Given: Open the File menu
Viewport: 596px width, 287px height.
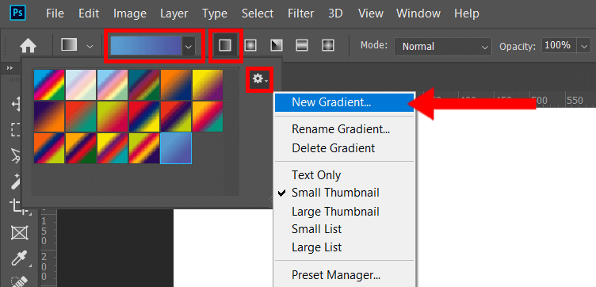Looking at the screenshot, I should (55, 14).
